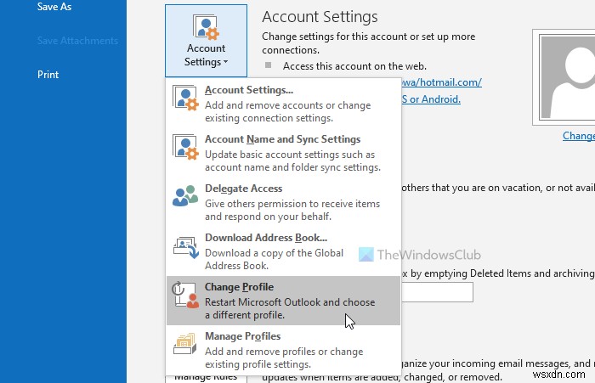Screen dimensions: 595x383
Task: Select 'Account Name and Sync Settings' entry
Action: pyautogui.click(x=283, y=153)
